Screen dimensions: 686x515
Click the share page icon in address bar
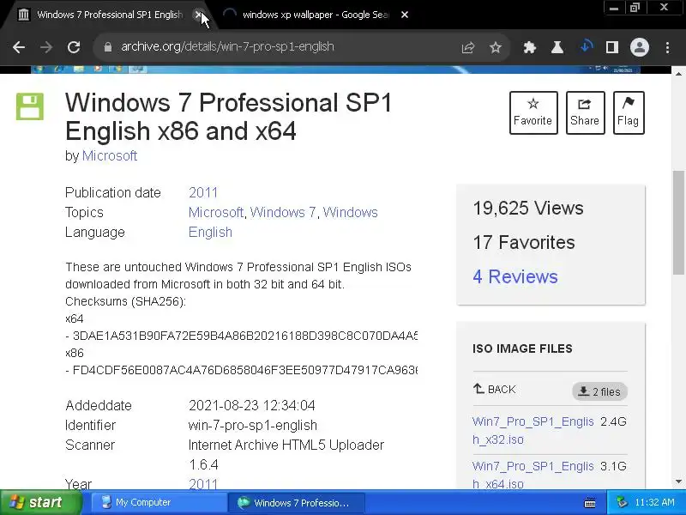(x=468, y=47)
